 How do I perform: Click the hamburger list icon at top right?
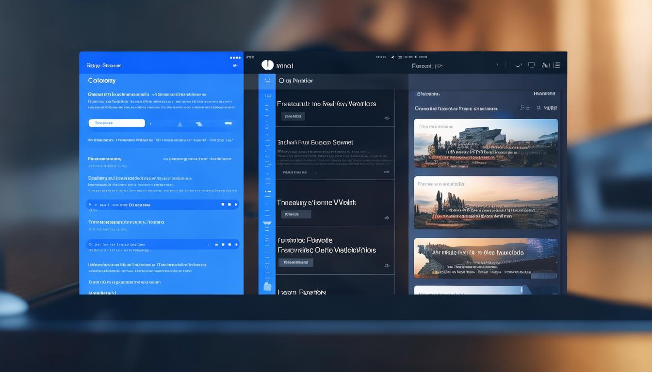[x=557, y=65]
